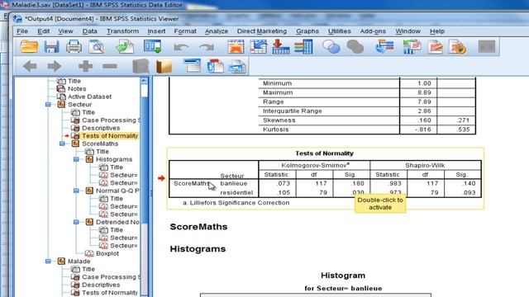Open the File menu

(x=22, y=31)
